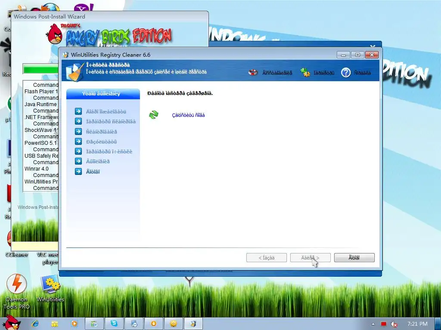Click the Show desktop strip beside the clock
The height and width of the screenshot is (330, 441).
coord(438,324)
